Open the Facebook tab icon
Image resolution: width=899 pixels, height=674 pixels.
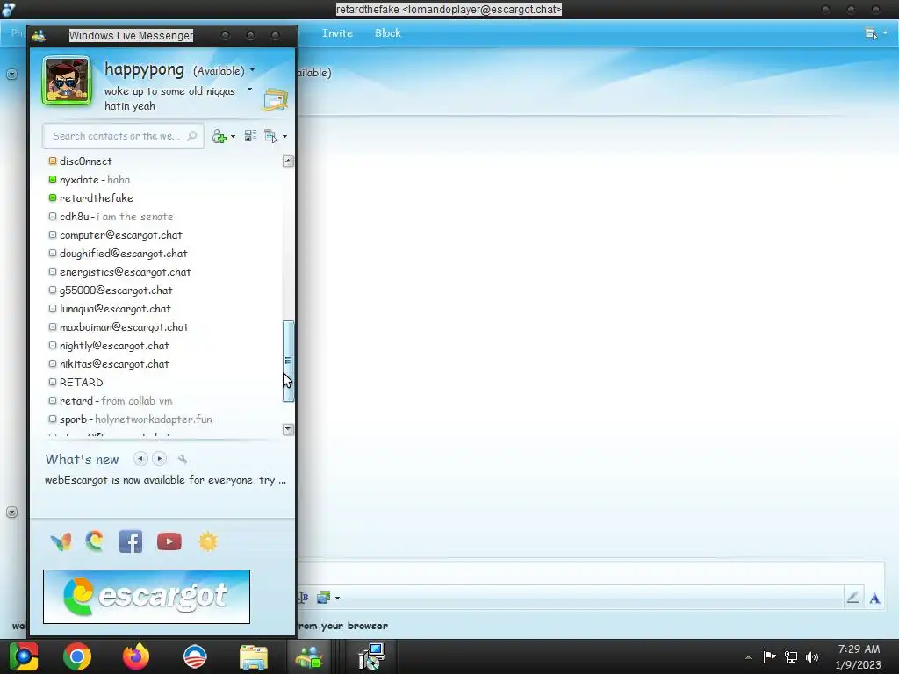tap(131, 541)
